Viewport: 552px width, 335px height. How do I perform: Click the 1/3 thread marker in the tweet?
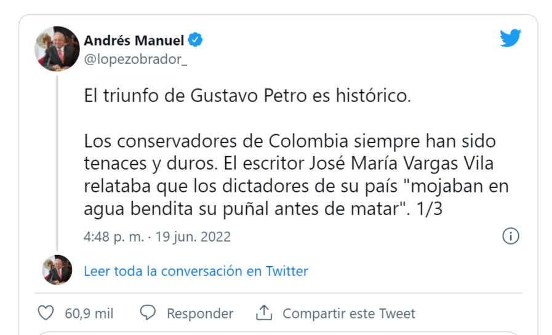click(x=430, y=209)
